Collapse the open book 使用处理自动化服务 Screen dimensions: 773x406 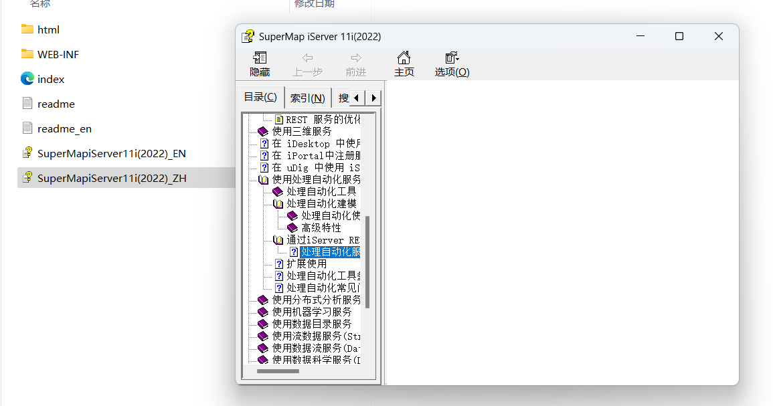263,180
